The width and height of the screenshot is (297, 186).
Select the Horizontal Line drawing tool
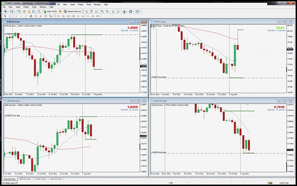coord(21,16)
